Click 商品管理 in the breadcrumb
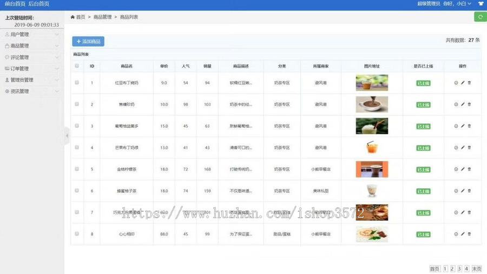 point(102,17)
